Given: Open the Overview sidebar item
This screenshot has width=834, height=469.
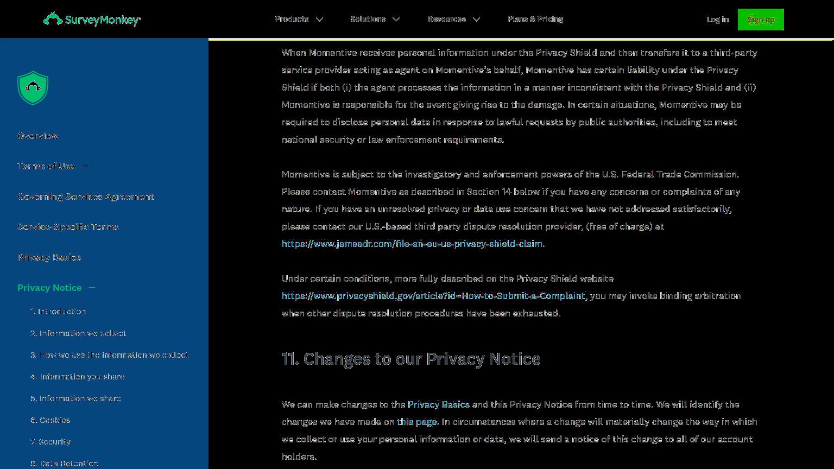Looking at the screenshot, I should [x=38, y=136].
